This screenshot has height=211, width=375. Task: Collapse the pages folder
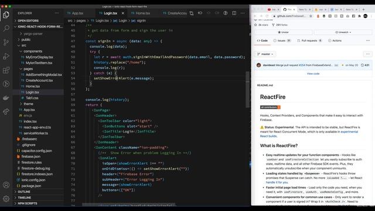point(28,69)
